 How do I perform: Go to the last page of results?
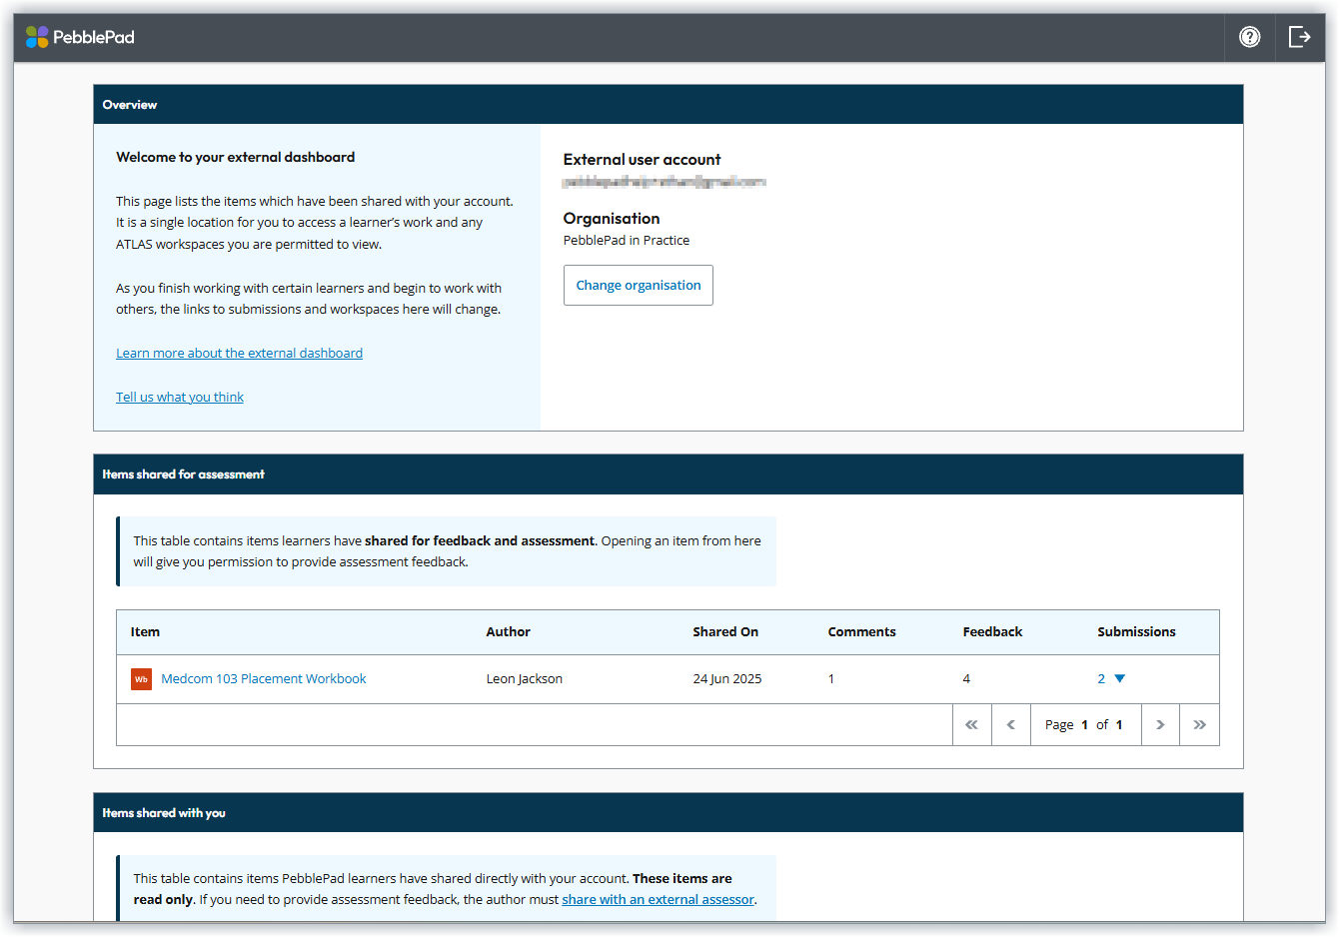(1199, 725)
